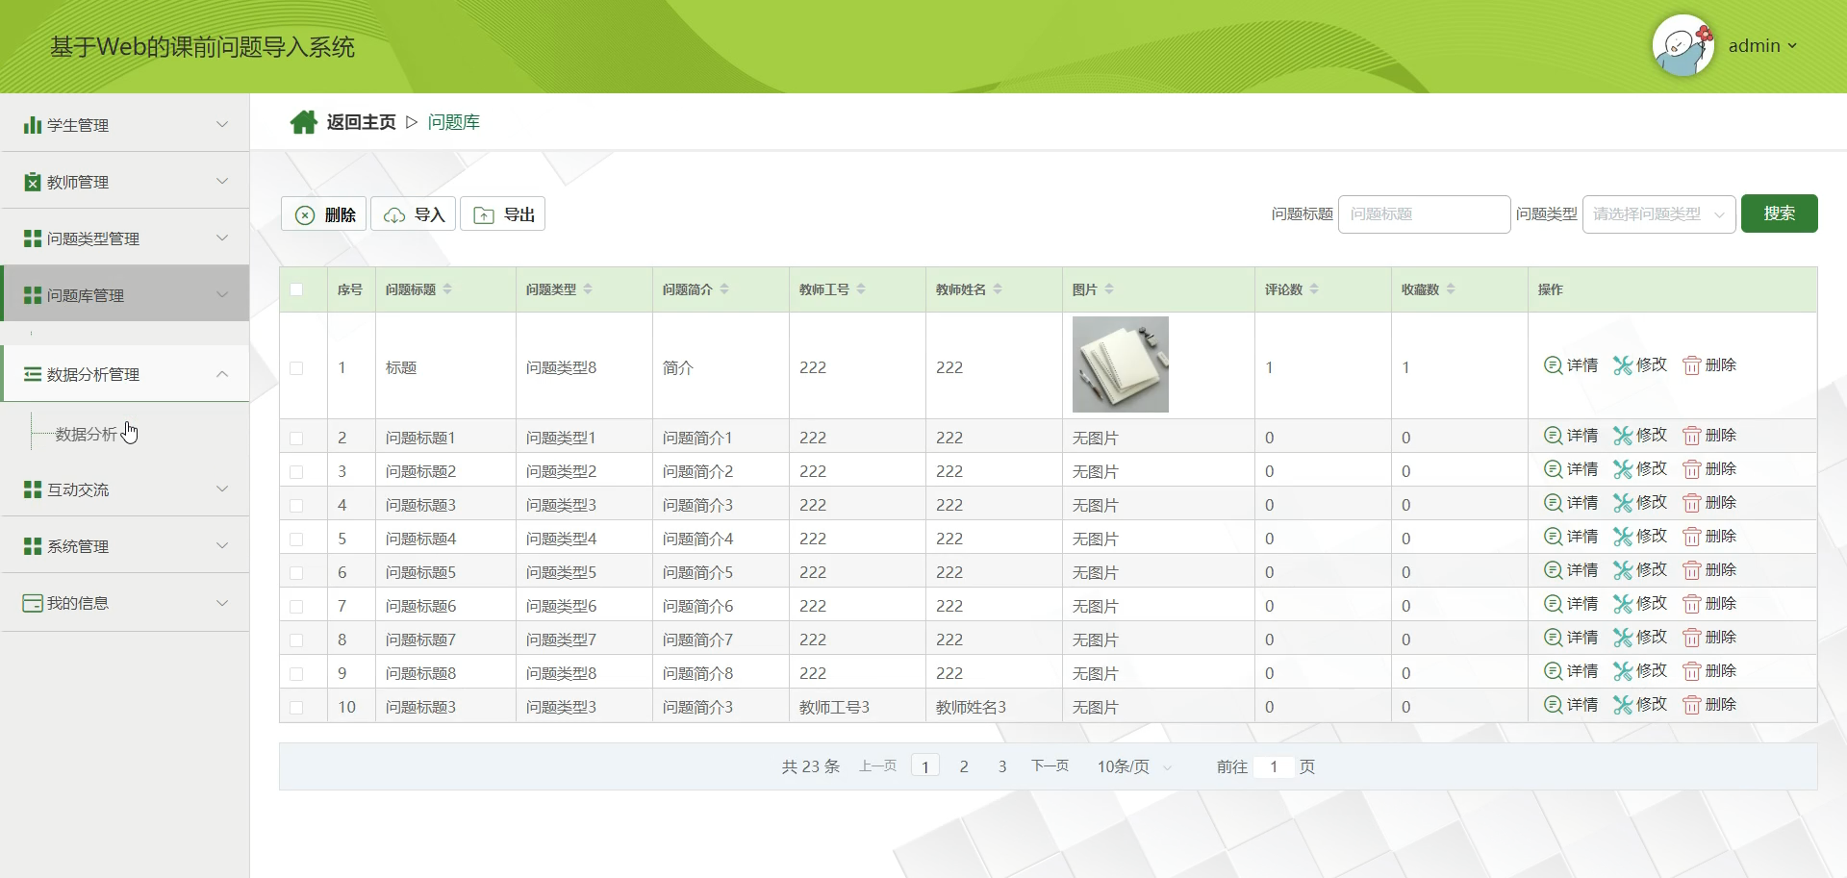Screen dimensions: 1847x878
Task: Click the green 搜索 button
Action: [1780, 213]
